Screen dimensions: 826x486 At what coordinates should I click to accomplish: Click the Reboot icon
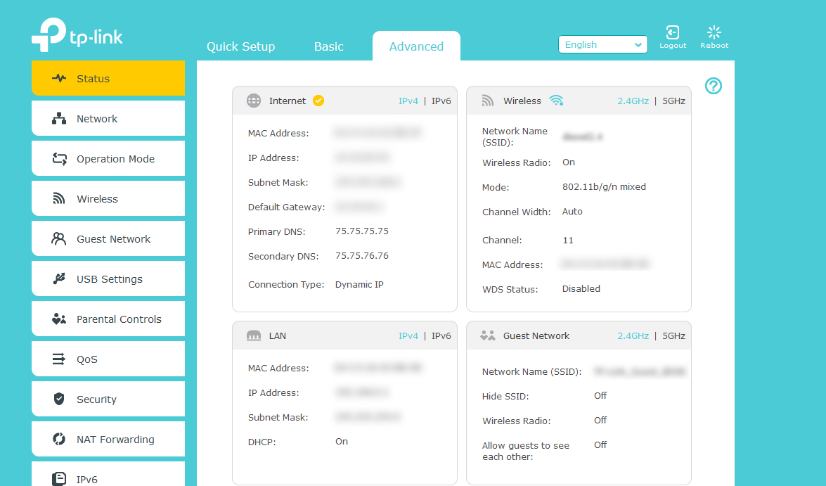(714, 32)
